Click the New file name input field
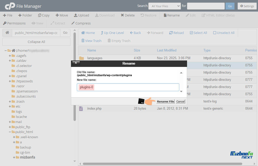 click(x=128, y=87)
